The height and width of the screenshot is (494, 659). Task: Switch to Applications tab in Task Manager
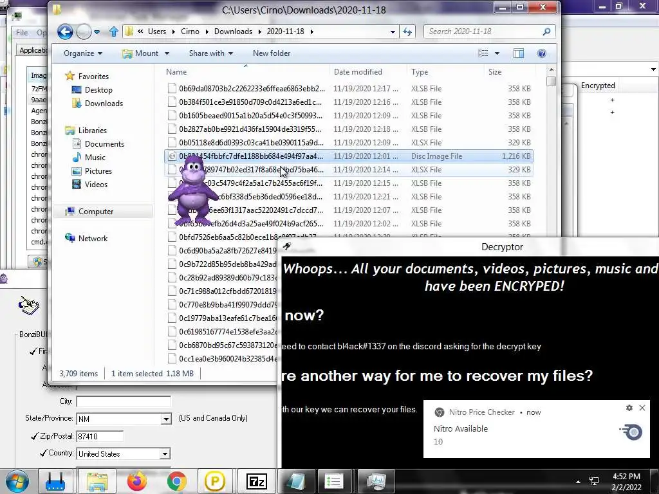point(33,50)
